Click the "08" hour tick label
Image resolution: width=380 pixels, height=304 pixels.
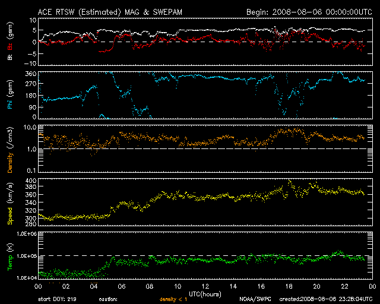pos(150,287)
